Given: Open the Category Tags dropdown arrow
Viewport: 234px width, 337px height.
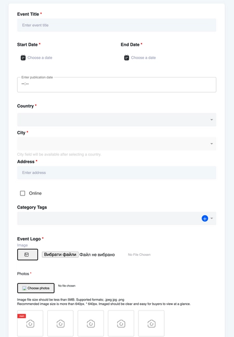Looking at the screenshot, I should pyautogui.click(x=212, y=218).
